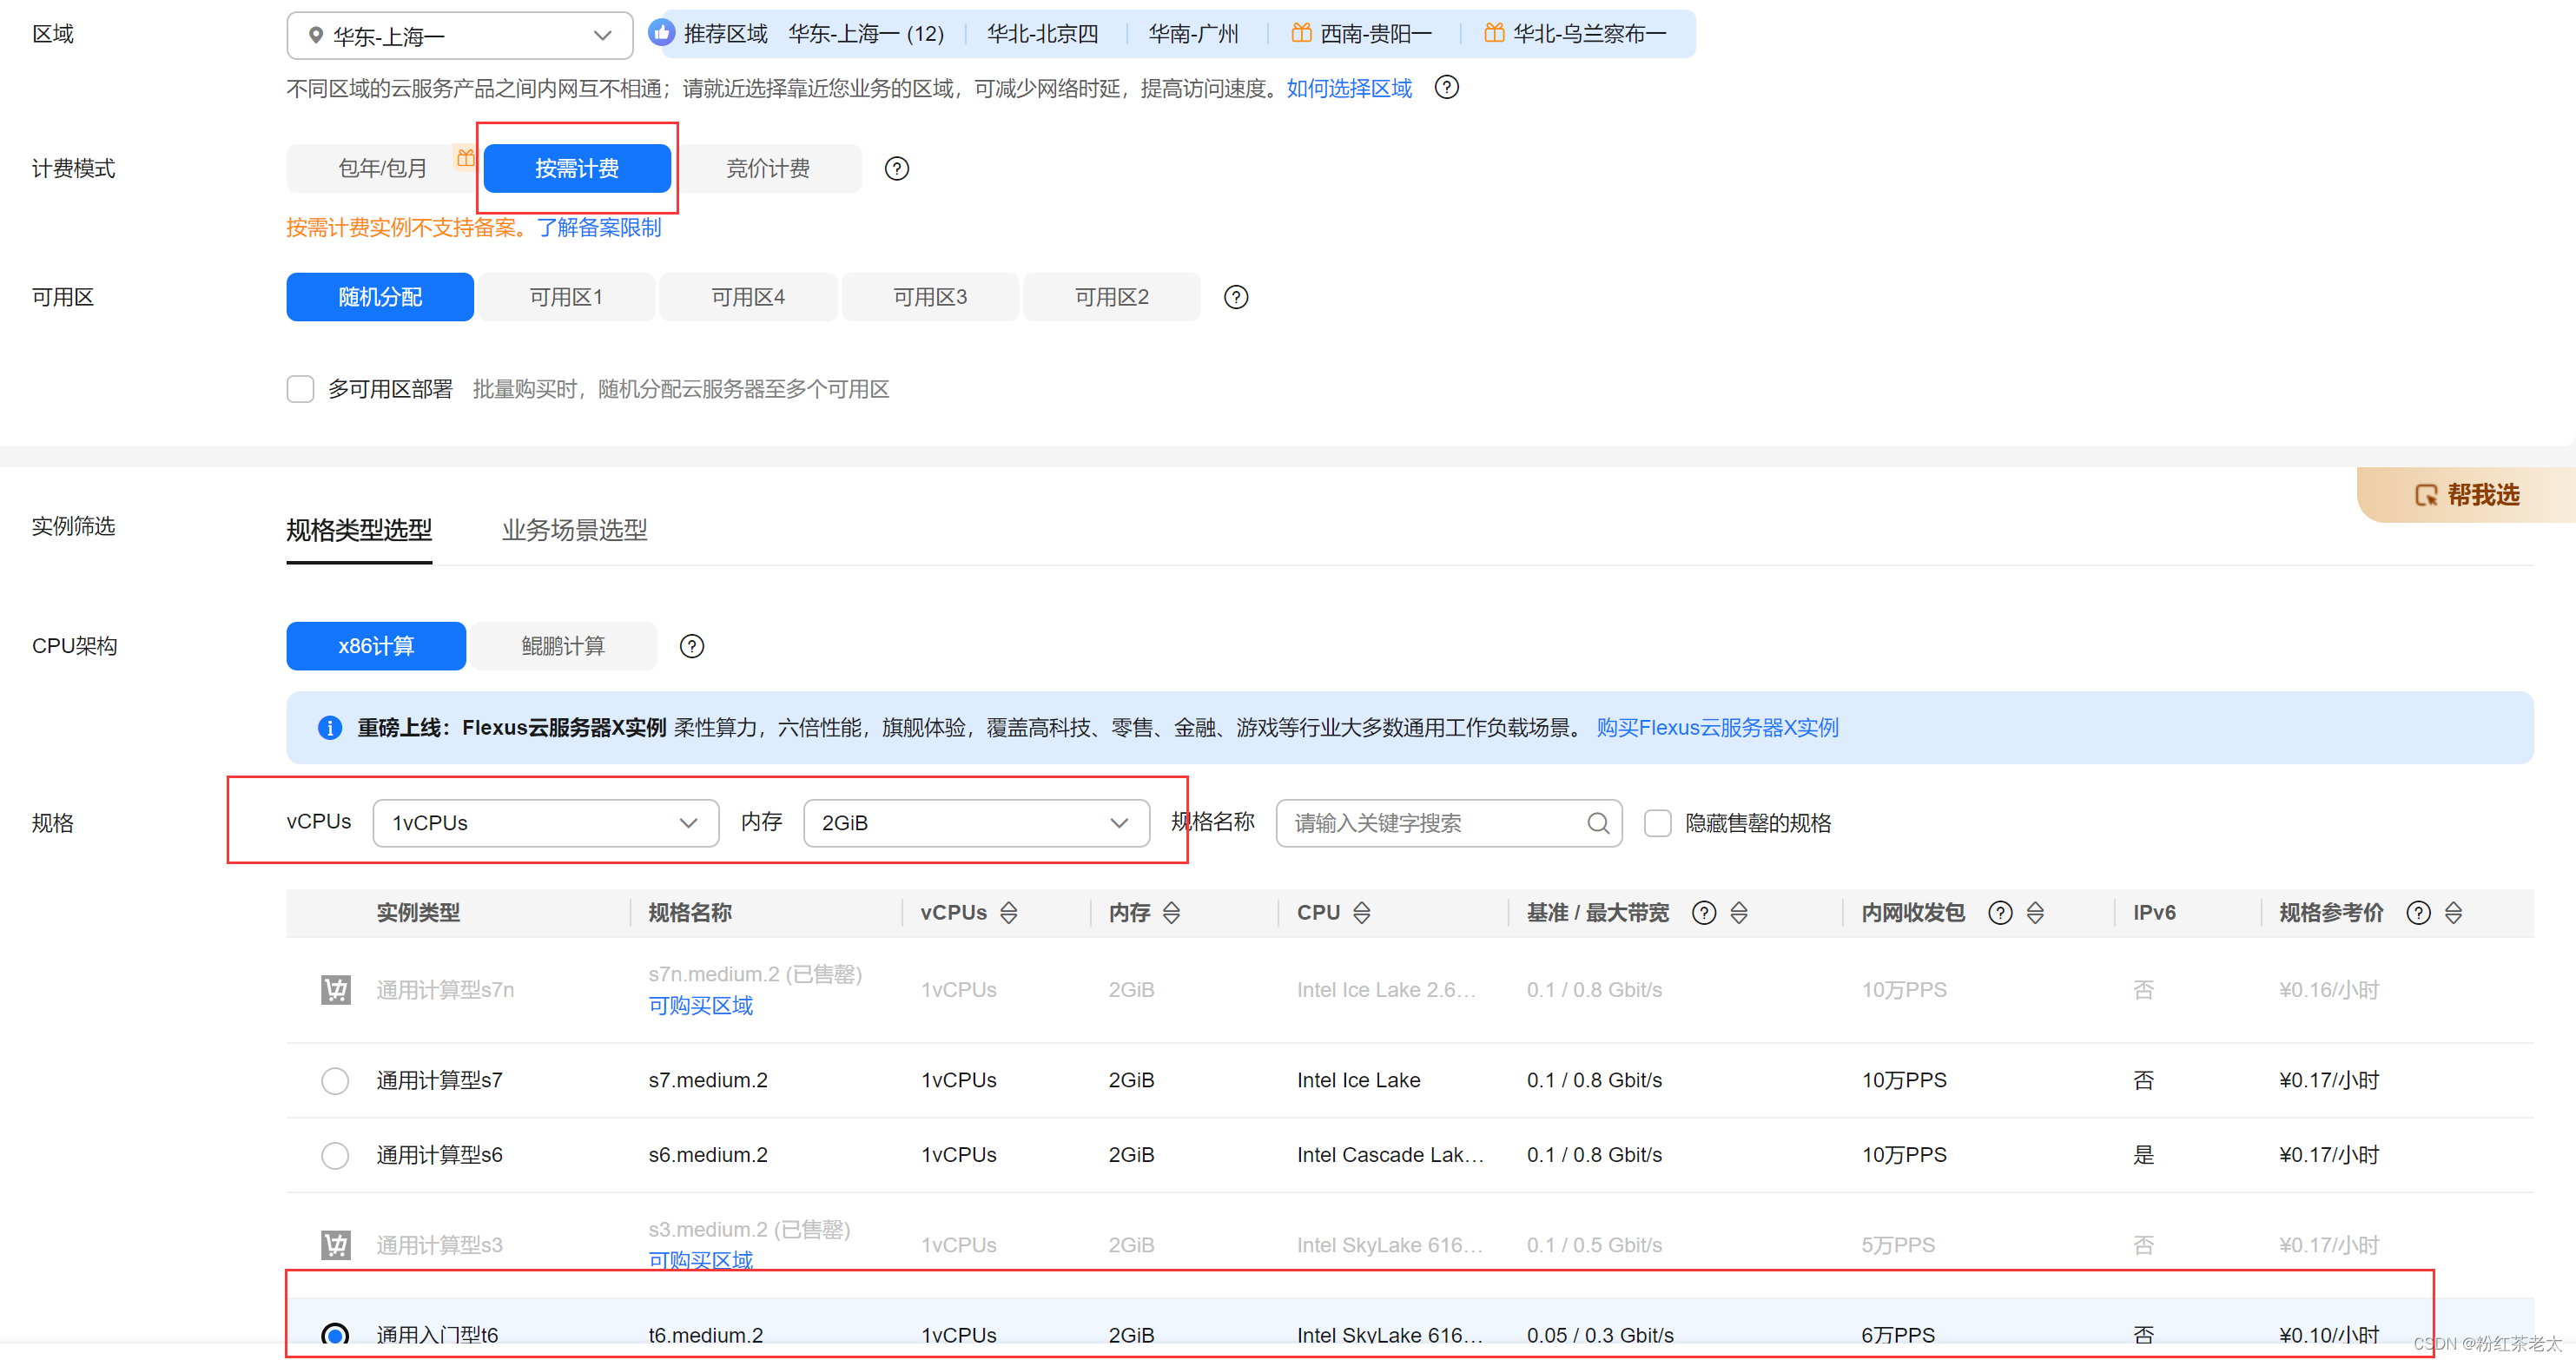Click help icon beside 竞价计费 billing mode
Screen dimensions: 2576x1360
(x=897, y=169)
